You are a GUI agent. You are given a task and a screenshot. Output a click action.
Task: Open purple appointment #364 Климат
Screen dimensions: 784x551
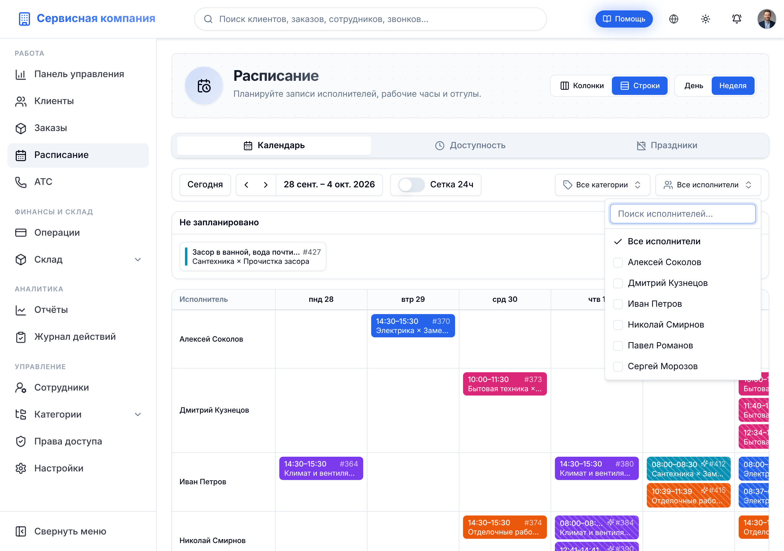(321, 468)
